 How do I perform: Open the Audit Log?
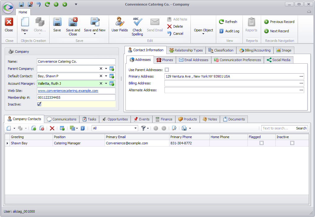click(x=229, y=31)
